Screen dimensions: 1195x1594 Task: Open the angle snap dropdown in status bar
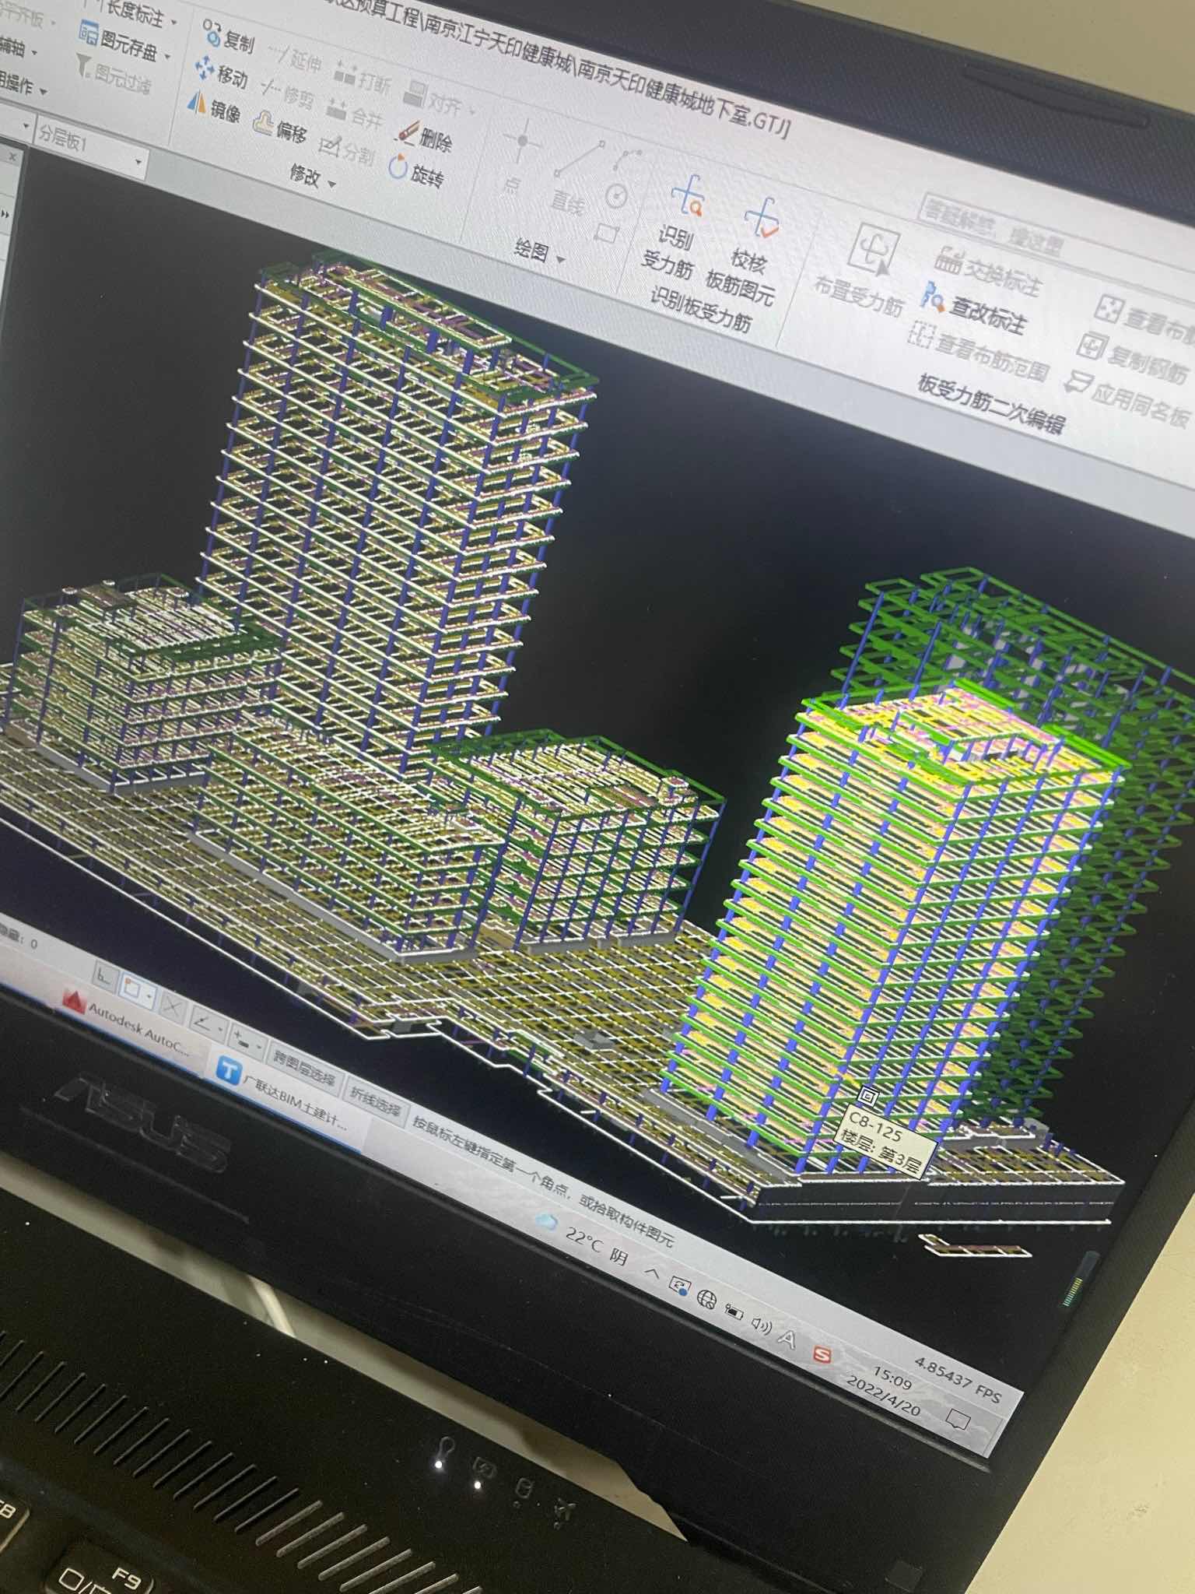click(222, 1027)
